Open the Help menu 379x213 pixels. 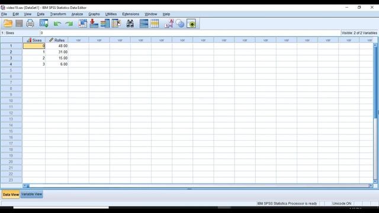[x=166, y=14]
